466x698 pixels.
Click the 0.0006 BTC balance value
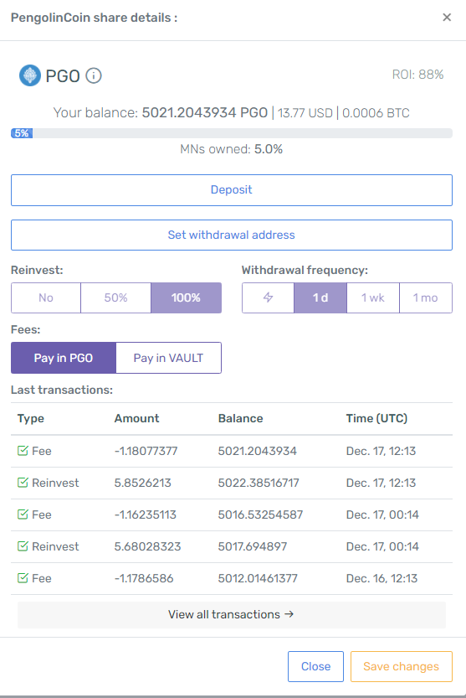tap(376, 113)
